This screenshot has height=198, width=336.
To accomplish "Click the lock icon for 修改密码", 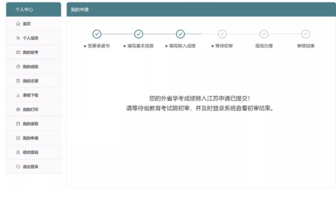I will 18,152.
